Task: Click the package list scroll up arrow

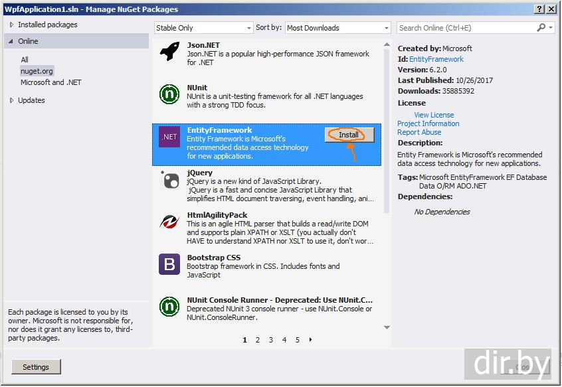Action: 387,44
